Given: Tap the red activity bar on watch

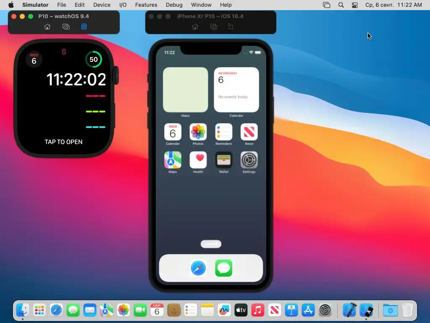Looking at the screenshot, I should pos(95,96).
